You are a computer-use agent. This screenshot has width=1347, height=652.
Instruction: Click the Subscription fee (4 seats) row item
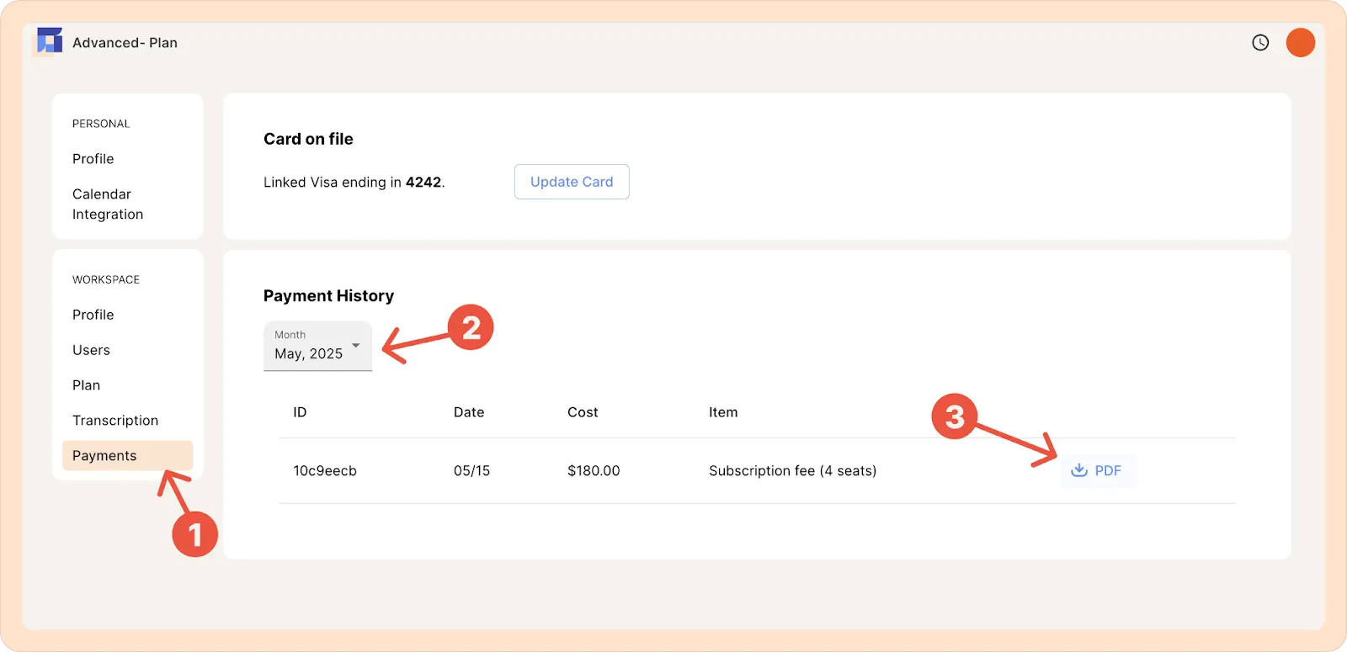792,471
